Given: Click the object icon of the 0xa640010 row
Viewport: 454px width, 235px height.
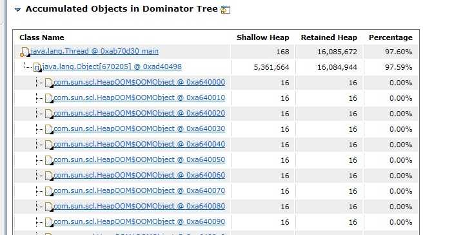Looking at the screenshot, I should (x=49, y=98).
